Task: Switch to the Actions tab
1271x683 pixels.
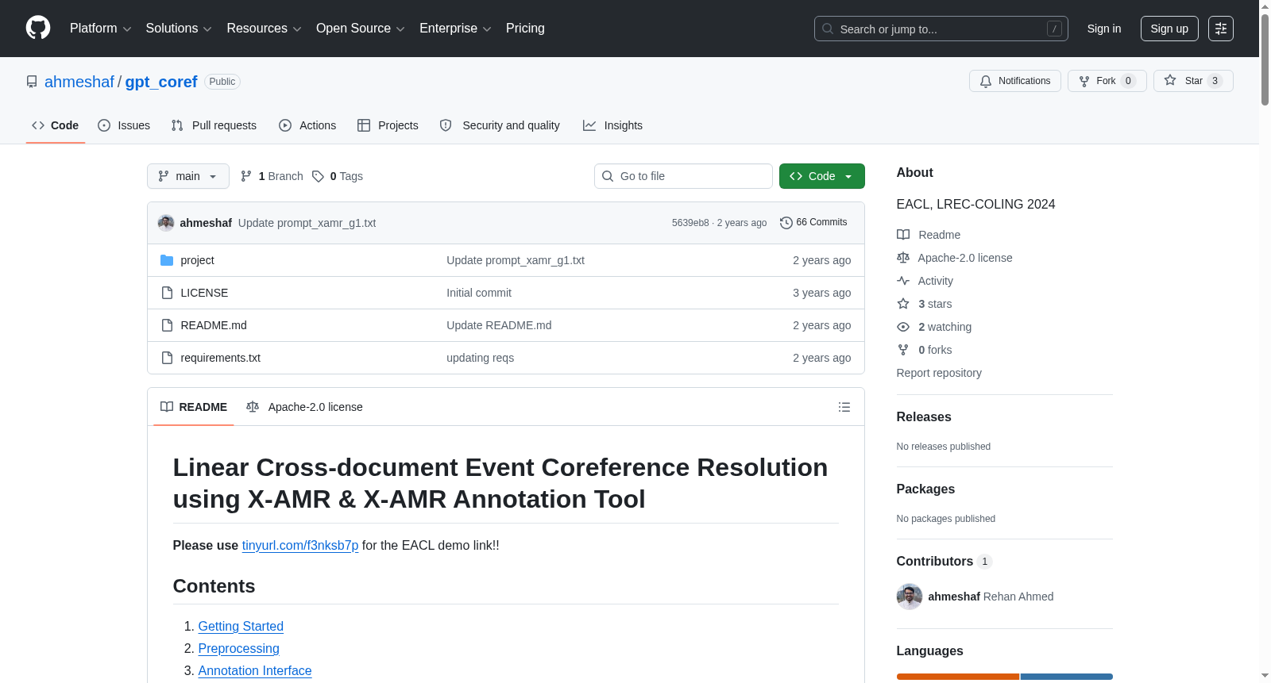Action: [x=307, y=125]
